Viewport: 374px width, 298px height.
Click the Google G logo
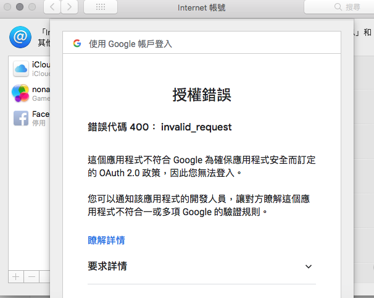click(x=77, y=43)
